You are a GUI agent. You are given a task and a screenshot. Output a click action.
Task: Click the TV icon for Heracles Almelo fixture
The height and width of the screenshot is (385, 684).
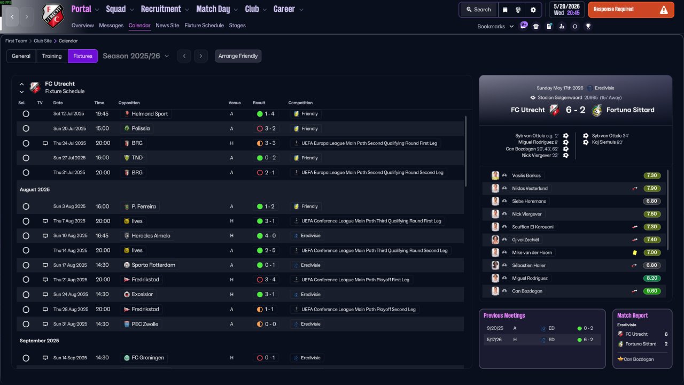click(x=45, y=236)
